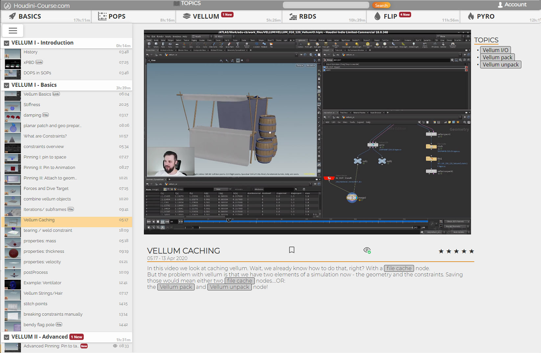Click the Search button
Image resolution: width=541 pixels, height=353 pixels.
tap(381, 5)
